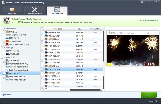Collapse the Photo (5753) tree group

click(x=5, y=28)
